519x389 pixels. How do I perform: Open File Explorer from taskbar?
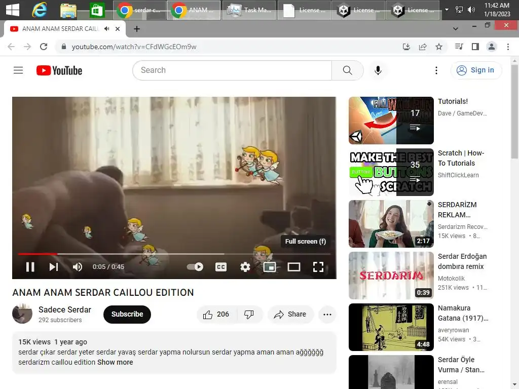tap(68, 10)
